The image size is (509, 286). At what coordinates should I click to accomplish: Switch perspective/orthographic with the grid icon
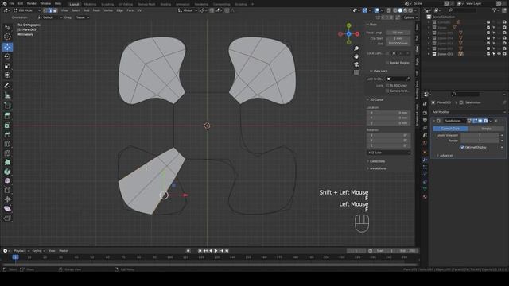(356, 72)
